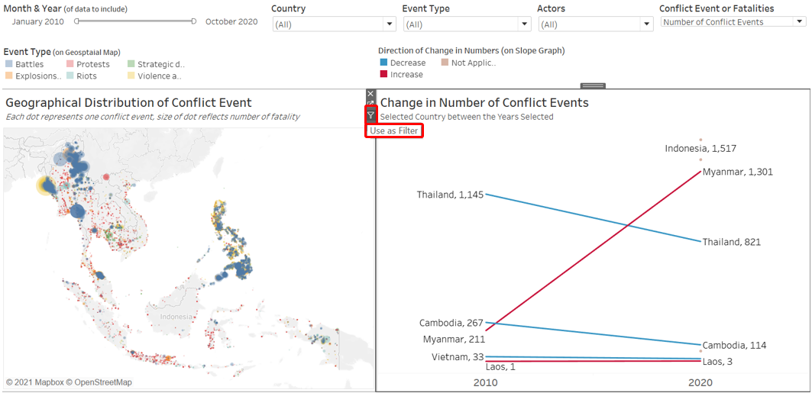812x393 pixels.
Task: Click the go-to-sheet arrow icon above the funnel
Action: 370,104
